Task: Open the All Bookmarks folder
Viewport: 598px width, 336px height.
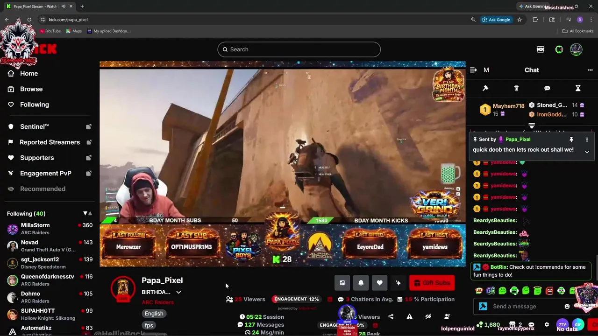Action: click(578, 31)
